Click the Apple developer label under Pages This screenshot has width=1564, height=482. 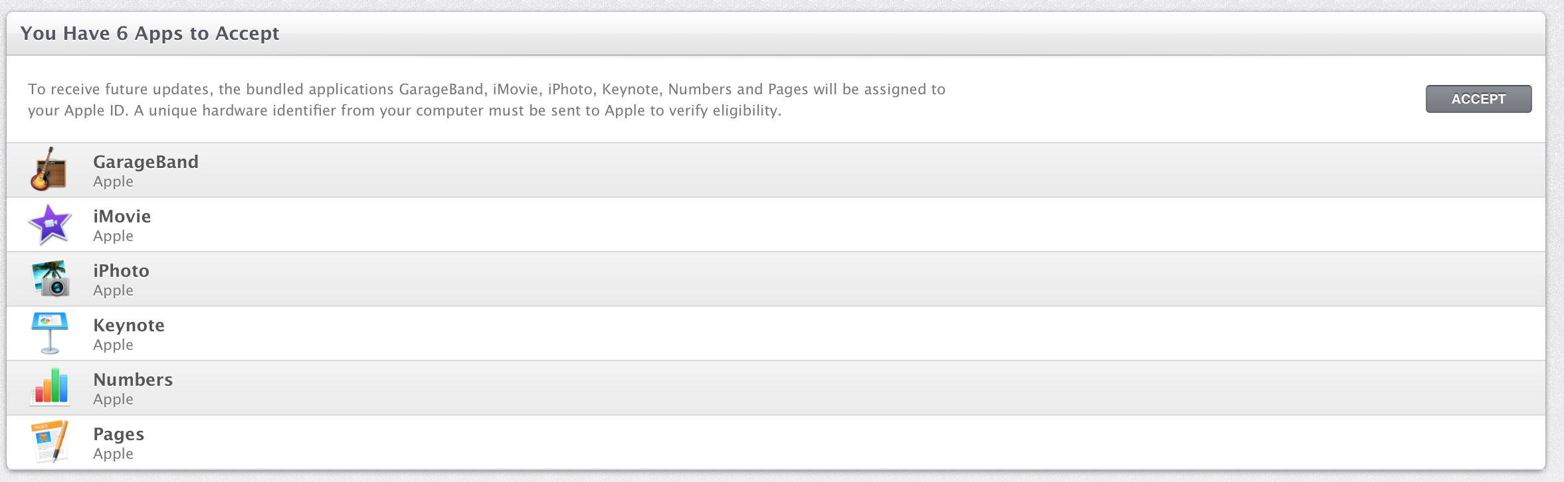tap(113, 454)
